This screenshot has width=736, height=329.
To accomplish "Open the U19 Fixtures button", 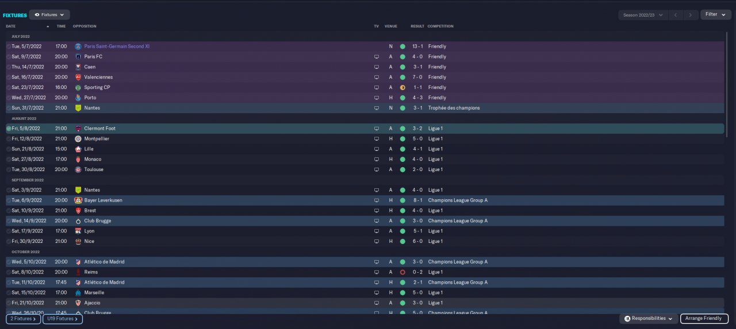I will 63,318.
